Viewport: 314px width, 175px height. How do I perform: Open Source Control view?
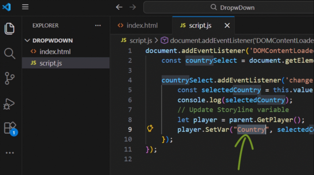[x=10, y=78]
